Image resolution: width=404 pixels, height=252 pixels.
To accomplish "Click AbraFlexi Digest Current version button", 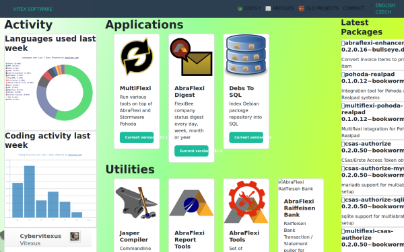I will click(191, 151).
